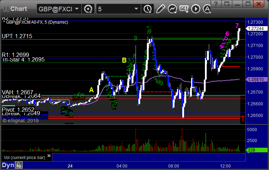Maximize the chart window
The height and width of the screenshot is (170, 269).
[x=248, y=4]
